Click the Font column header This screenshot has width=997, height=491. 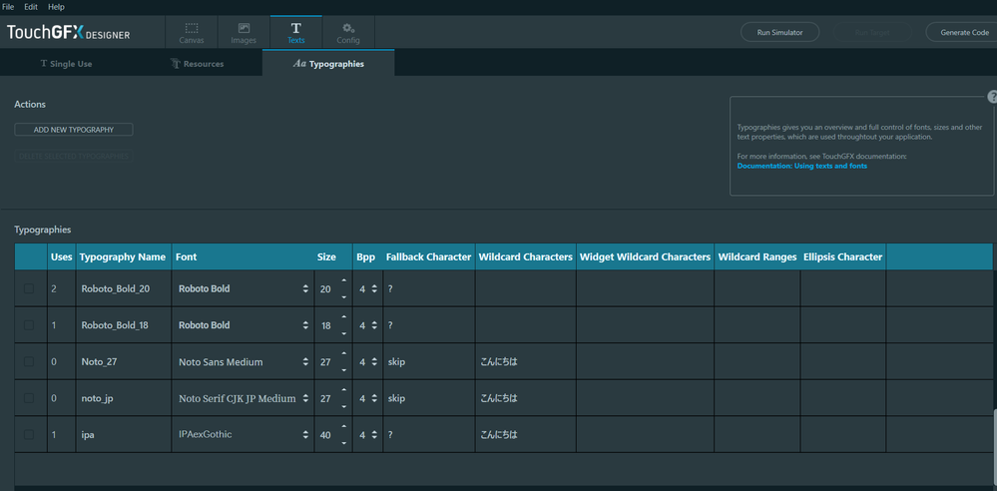pos(187,256)
